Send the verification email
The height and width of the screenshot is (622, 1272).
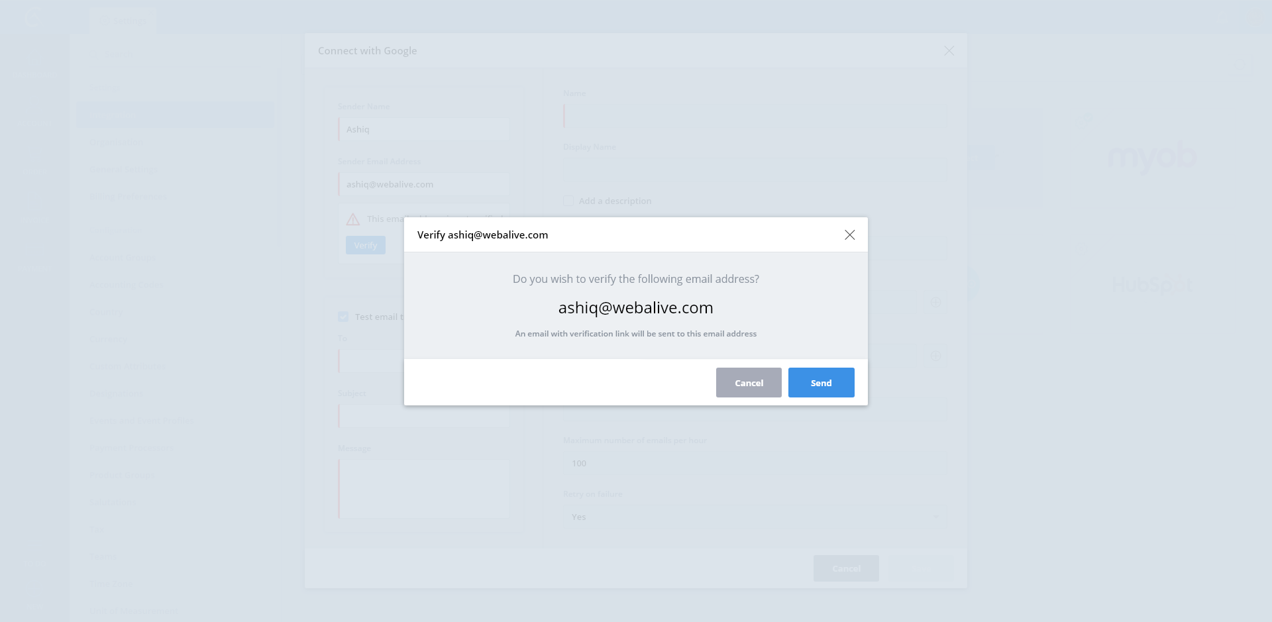[x=821, y=383]
